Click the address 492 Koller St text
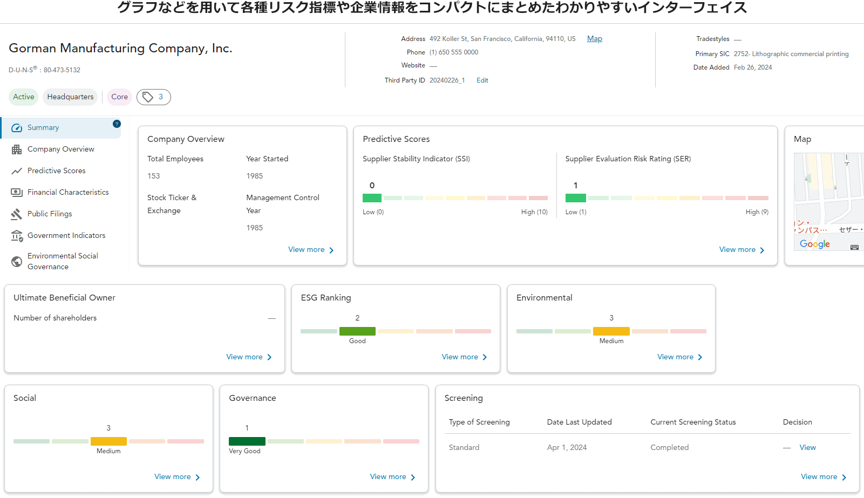Viewport: 864px width, 498px height. coord(502,39)
